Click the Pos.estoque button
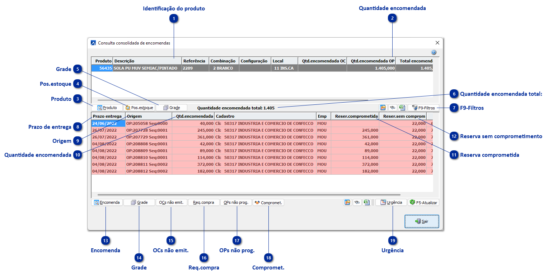548x277 pixels. point(139,108)
